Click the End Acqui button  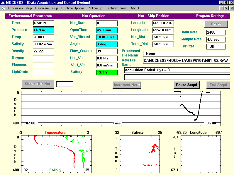(218, 85)
